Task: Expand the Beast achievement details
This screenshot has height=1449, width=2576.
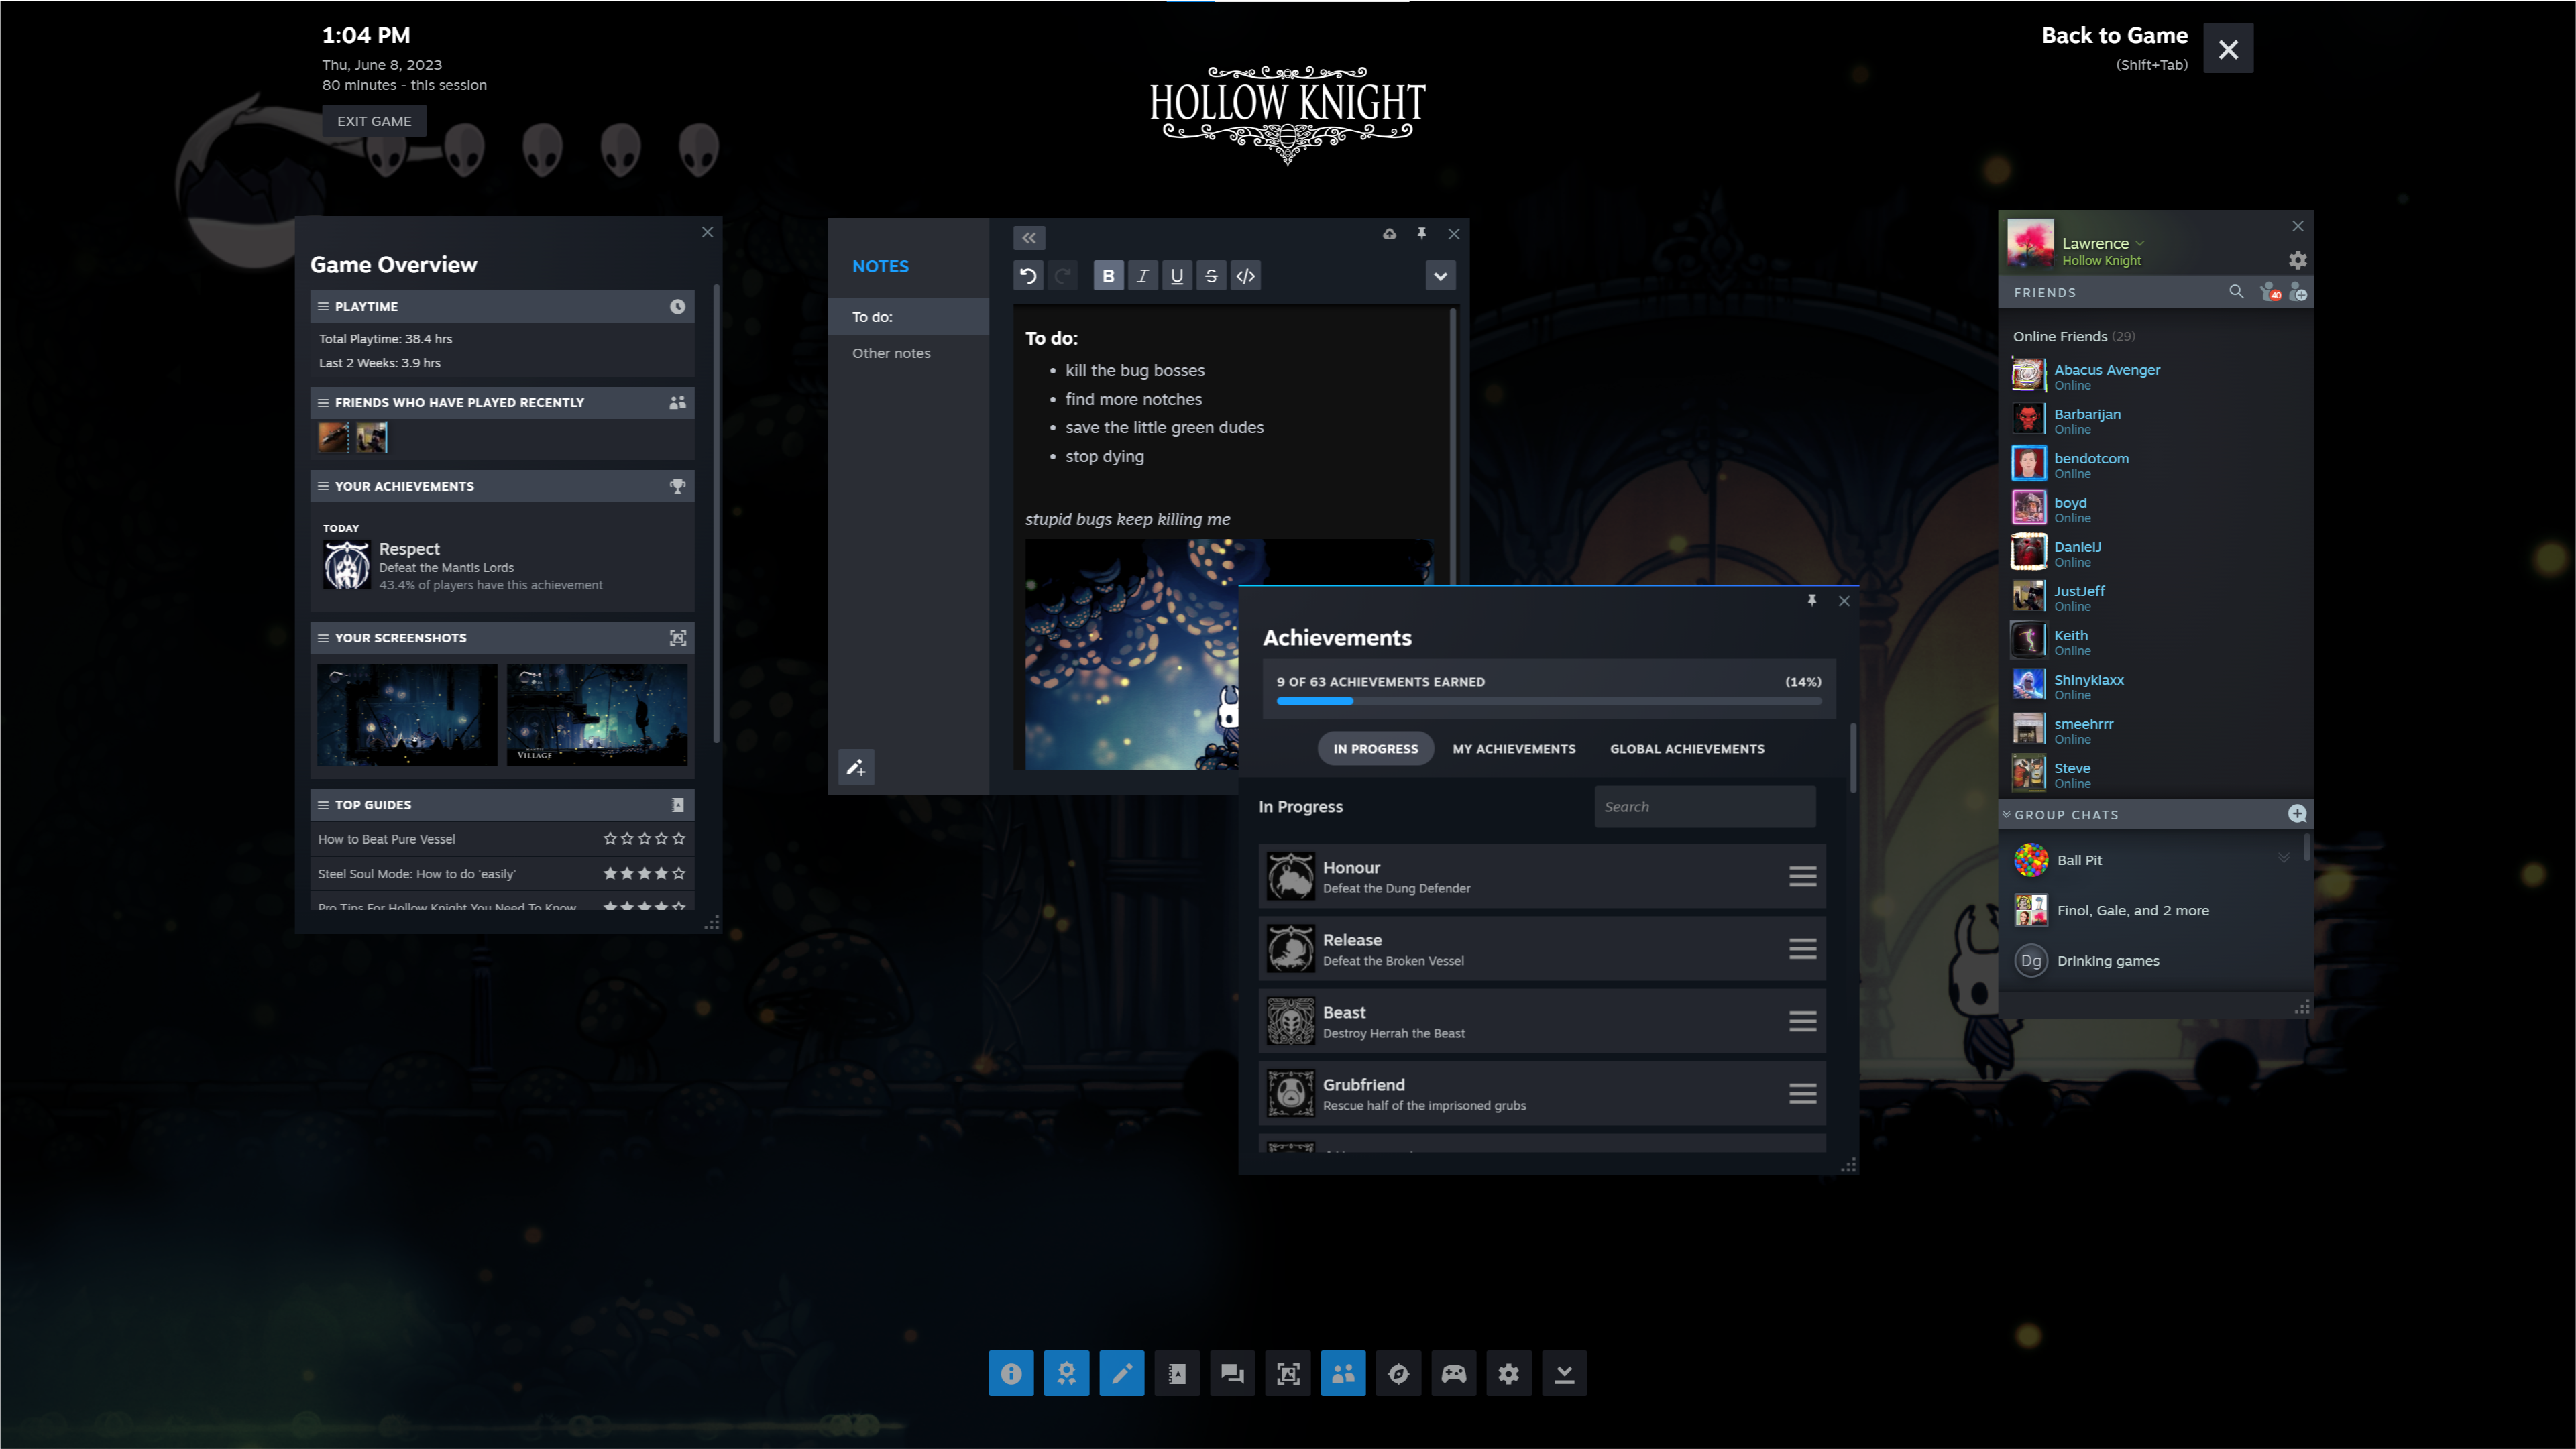Action: (1803, 1021)
